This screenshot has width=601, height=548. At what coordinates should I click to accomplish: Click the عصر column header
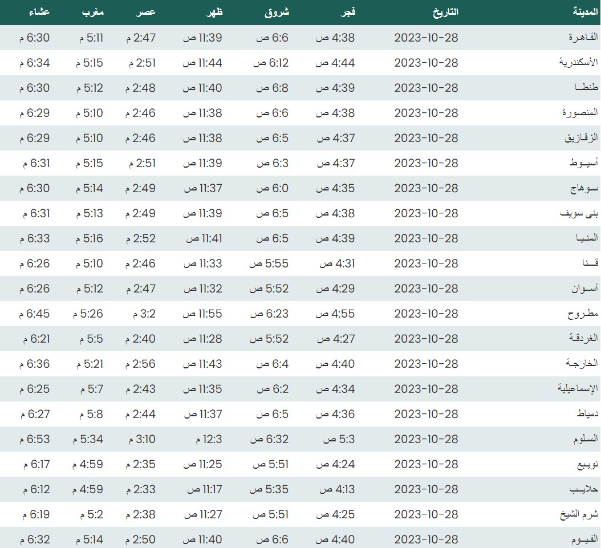pos(146,11)
